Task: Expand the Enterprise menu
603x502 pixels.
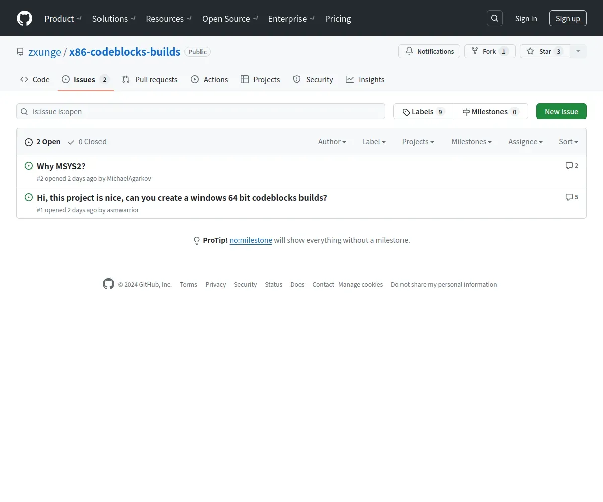Action: [x=291, y=18]
